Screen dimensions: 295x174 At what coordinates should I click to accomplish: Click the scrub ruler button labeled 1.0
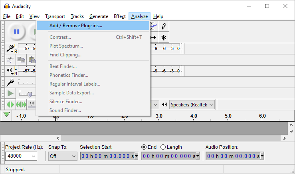32,104
